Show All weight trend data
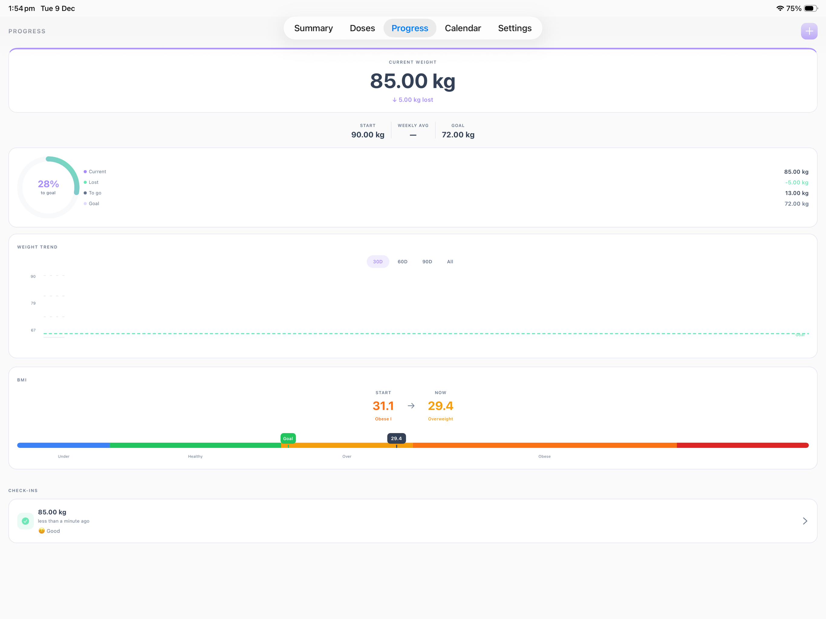Screen dimensions: 826x619 pyautogui.click(x=450, y=262)
